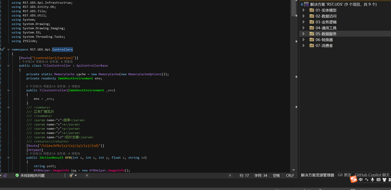
Task: Select the 02-数据访问 tree label
Action: (326, 16)
